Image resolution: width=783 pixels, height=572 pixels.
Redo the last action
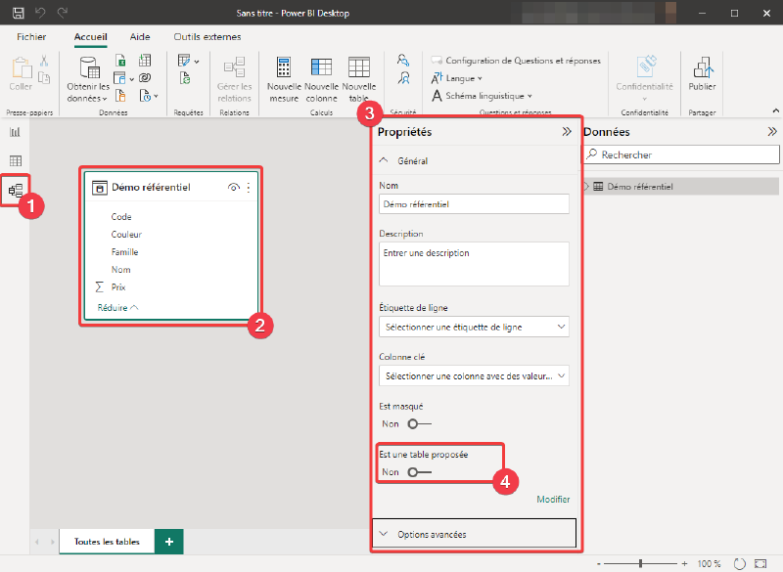(63, 13)
